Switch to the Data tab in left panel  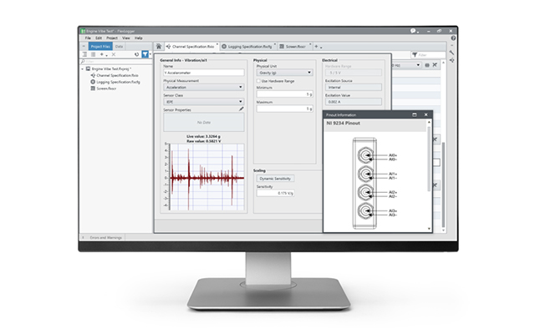click(120, 47)
